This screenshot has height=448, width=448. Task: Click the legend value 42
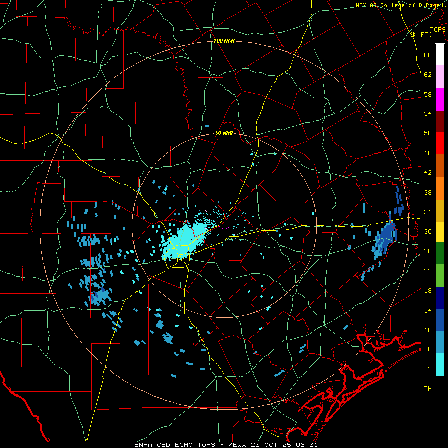(x=428, y=173)
